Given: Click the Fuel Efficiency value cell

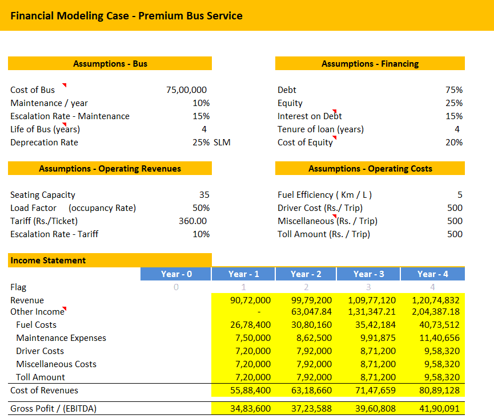Looking at the screenshot, I should click(459, 195).
